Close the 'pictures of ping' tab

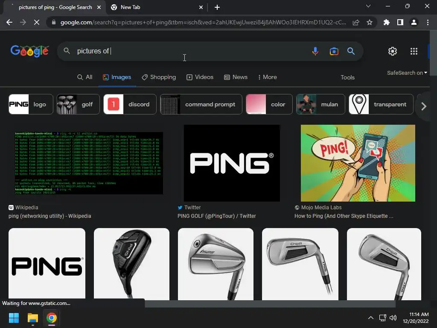[x=99, y=7]
